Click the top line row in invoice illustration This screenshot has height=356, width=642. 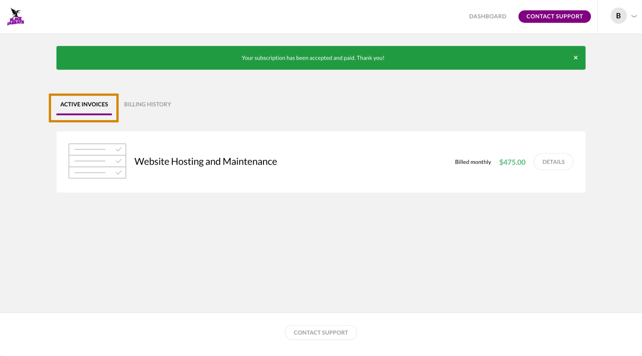pos(90,149)
